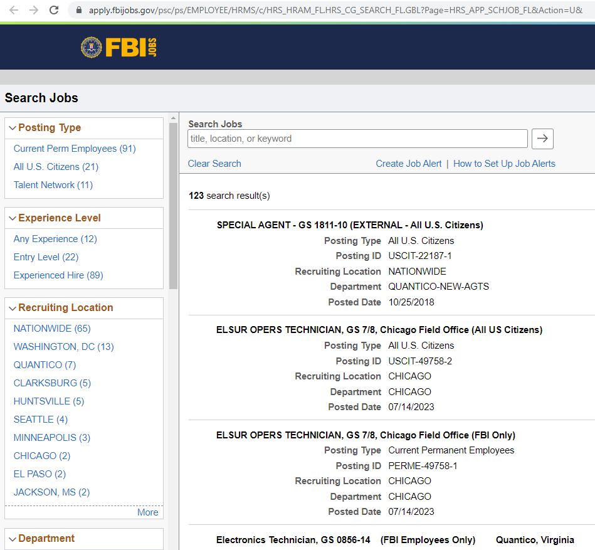The height and width of the screenshot is (550, 595).
Task: Click Posting ID USCIT-49758-2
Action: click(x=420, y=361)
